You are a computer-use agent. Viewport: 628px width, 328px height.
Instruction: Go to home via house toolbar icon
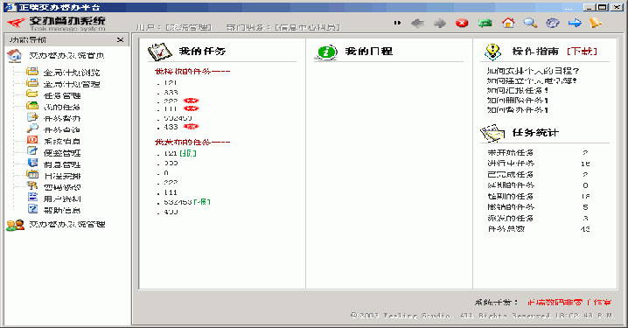508,23
